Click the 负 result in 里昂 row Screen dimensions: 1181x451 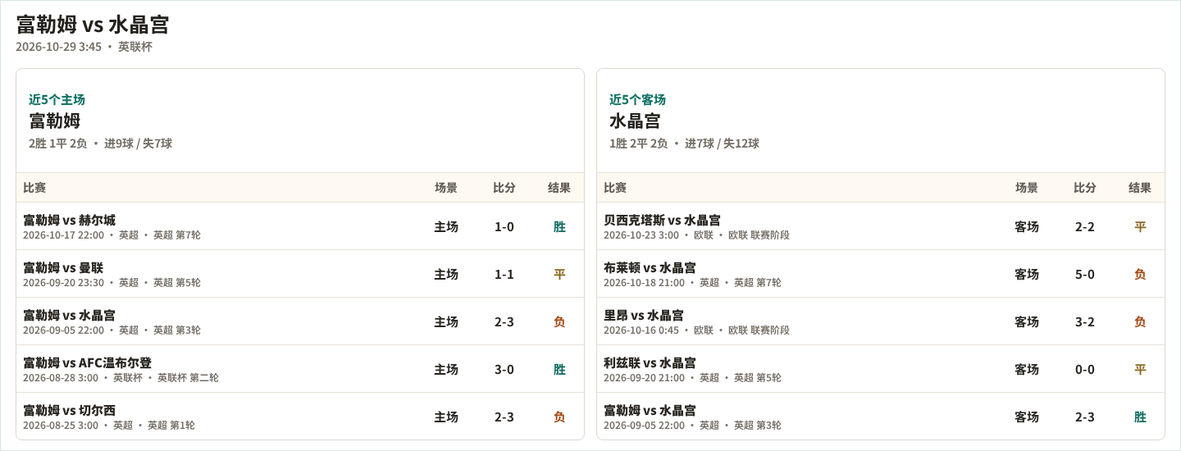click(1140, 321)
